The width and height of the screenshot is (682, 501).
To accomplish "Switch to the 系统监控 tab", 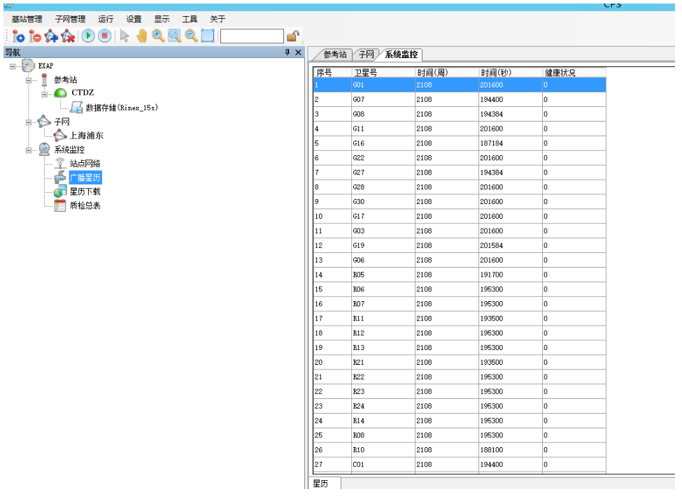I will [401, 55].
